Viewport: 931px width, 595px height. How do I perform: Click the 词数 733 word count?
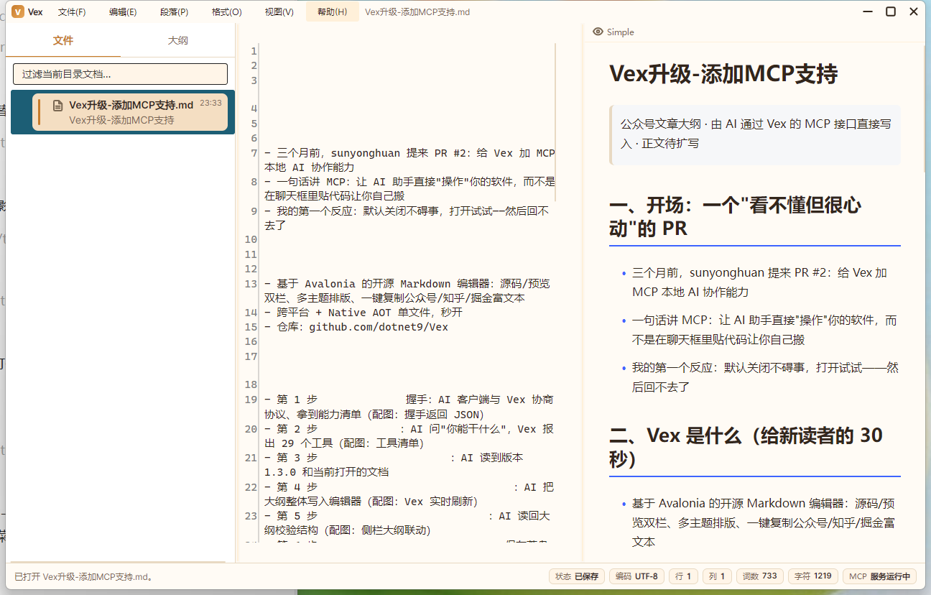(760, 576)
